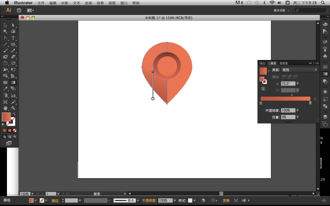Screen dimensions: 330x206
Task: Select the Hand pan tool
Action: coord(5,108)
